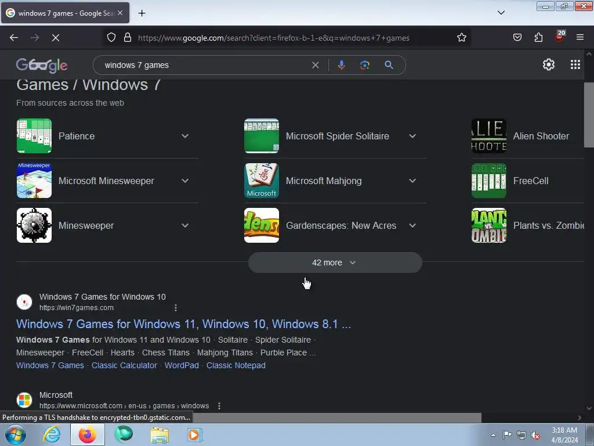Open Microsoft Minesweeper thumbnail

click(34, 181)
